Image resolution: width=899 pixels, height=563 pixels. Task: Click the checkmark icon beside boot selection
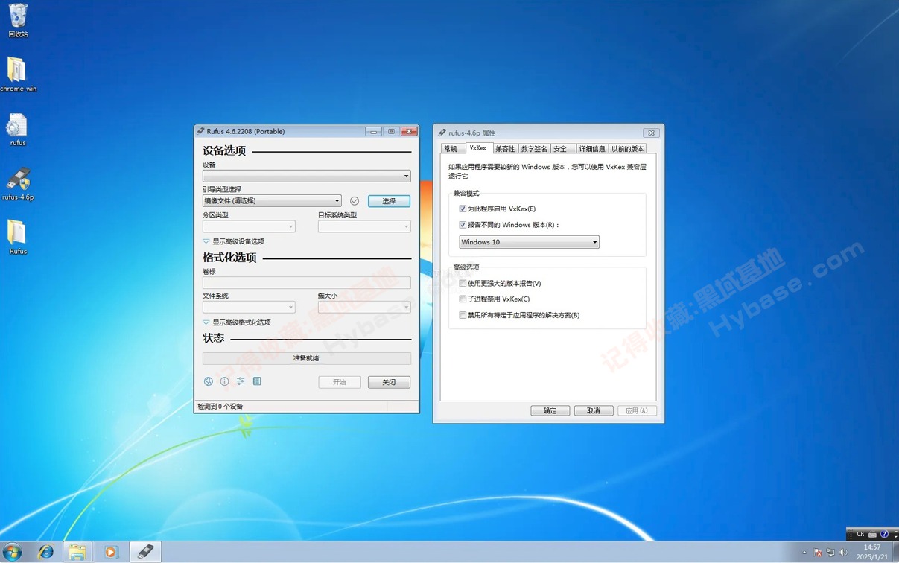click(355, 200)
